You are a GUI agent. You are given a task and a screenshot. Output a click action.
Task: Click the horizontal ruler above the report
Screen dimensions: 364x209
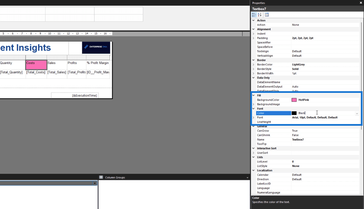56,33
